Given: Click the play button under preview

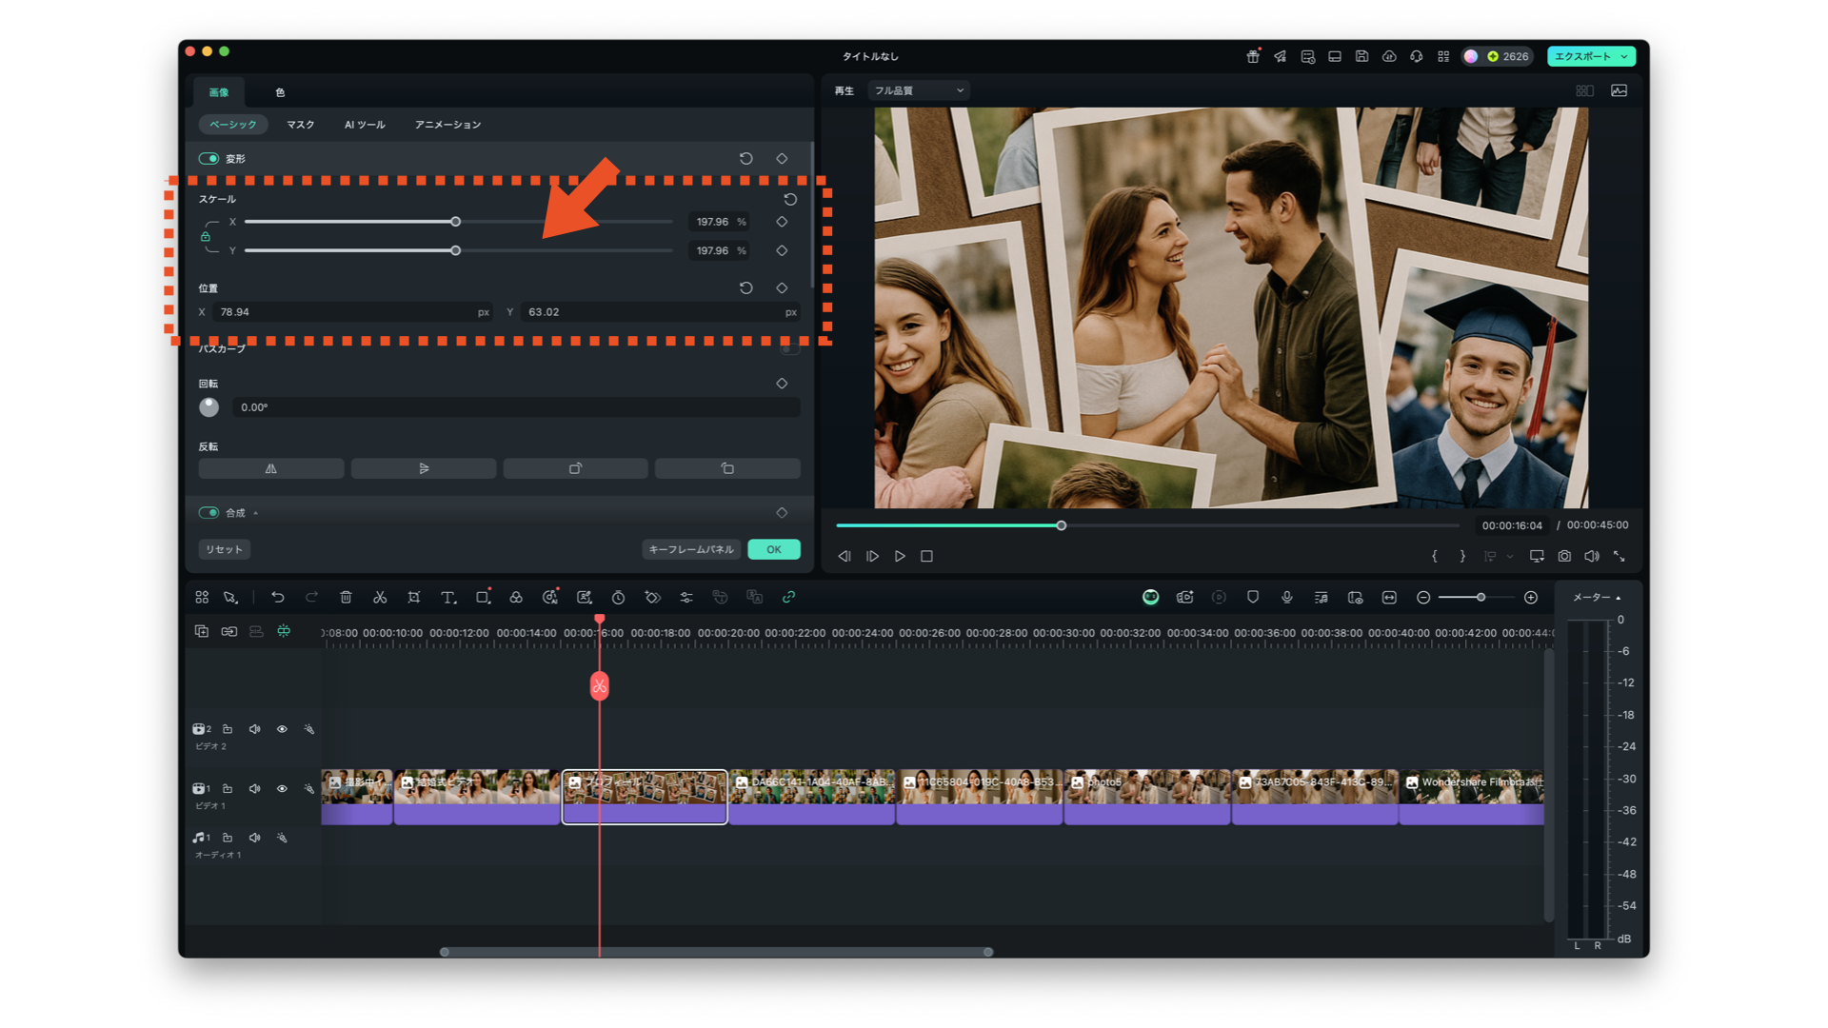Looking at the screenshot, I should pyautogui.click(x=900, y=556).
